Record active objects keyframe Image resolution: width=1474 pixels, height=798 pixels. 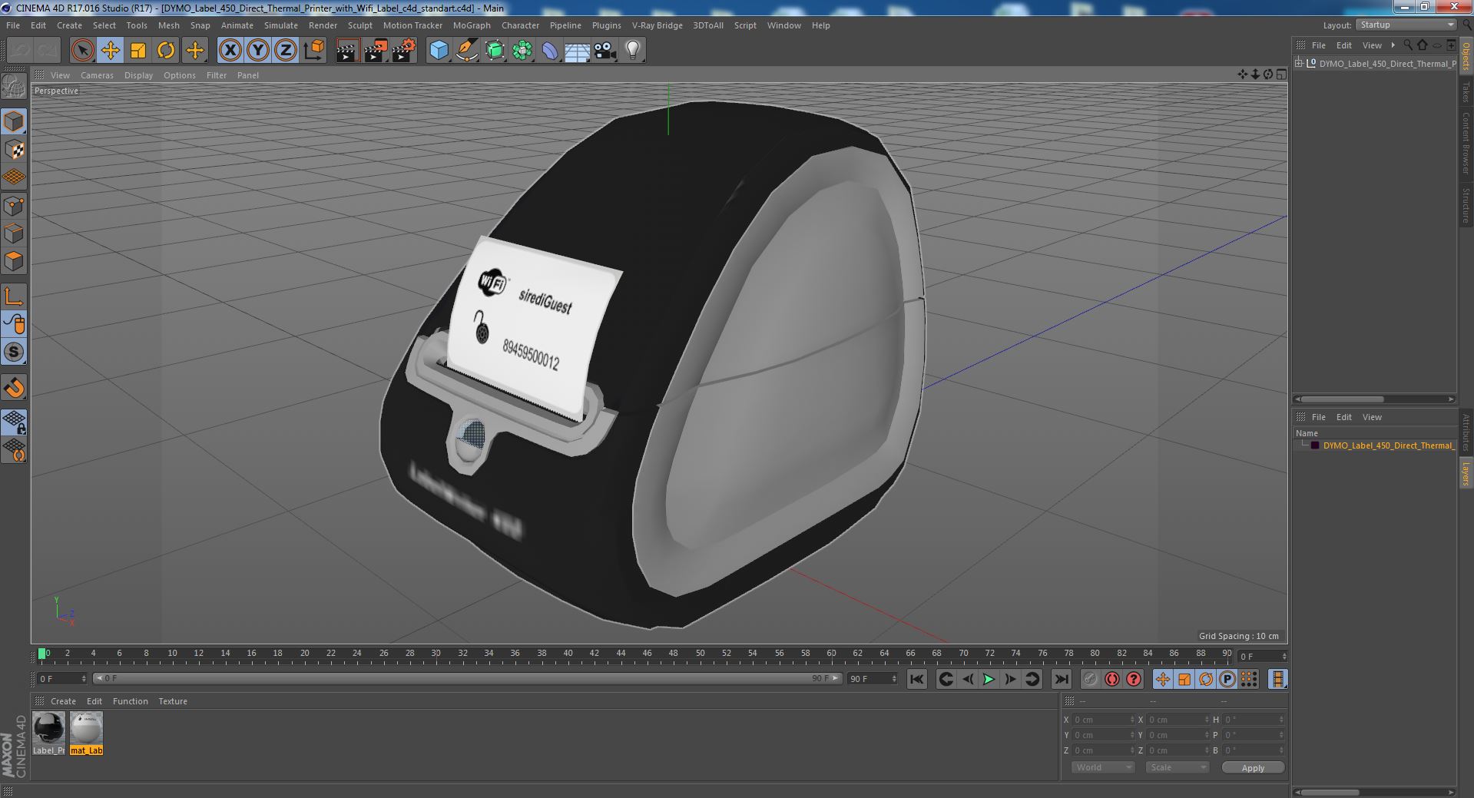point(1090,679)
